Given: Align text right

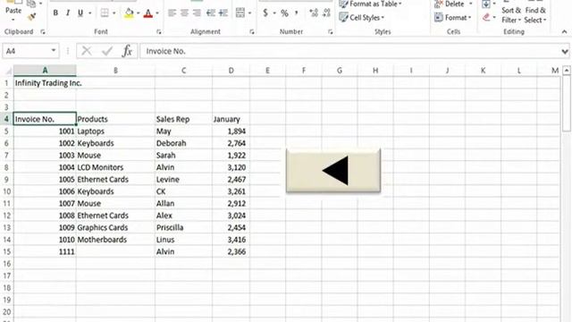Looking at the screenshot, I should [197, 13].
